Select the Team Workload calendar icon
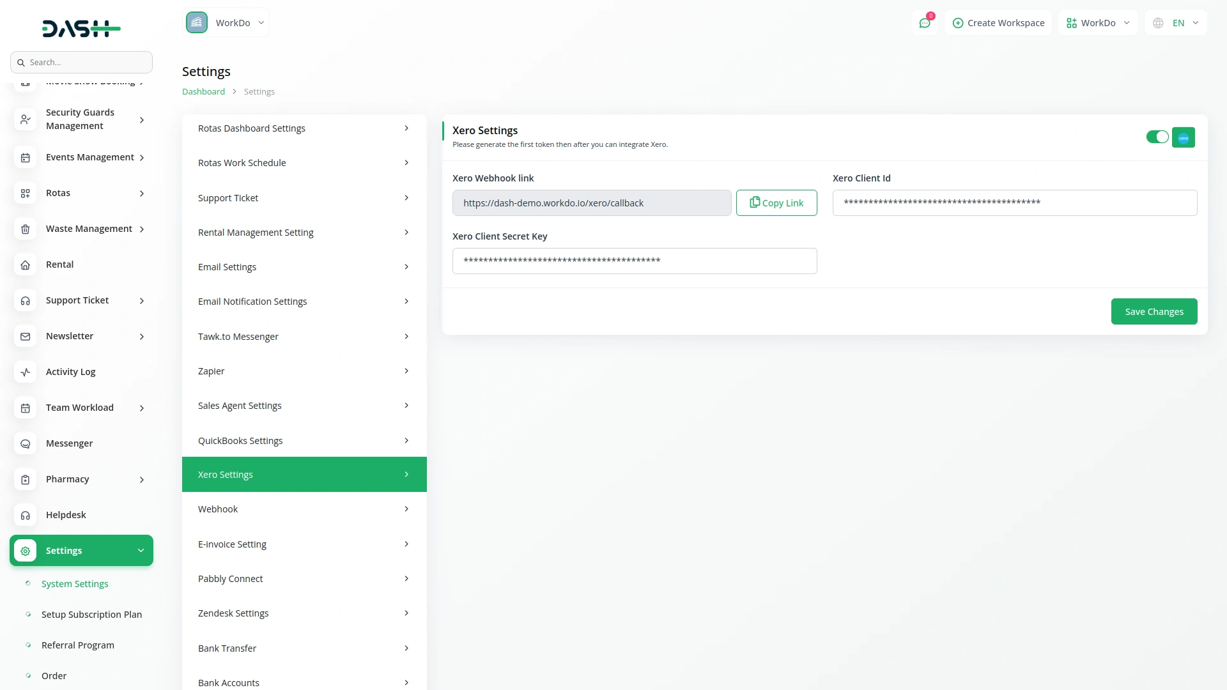The image size is (1227, 690). click(25, 408)
